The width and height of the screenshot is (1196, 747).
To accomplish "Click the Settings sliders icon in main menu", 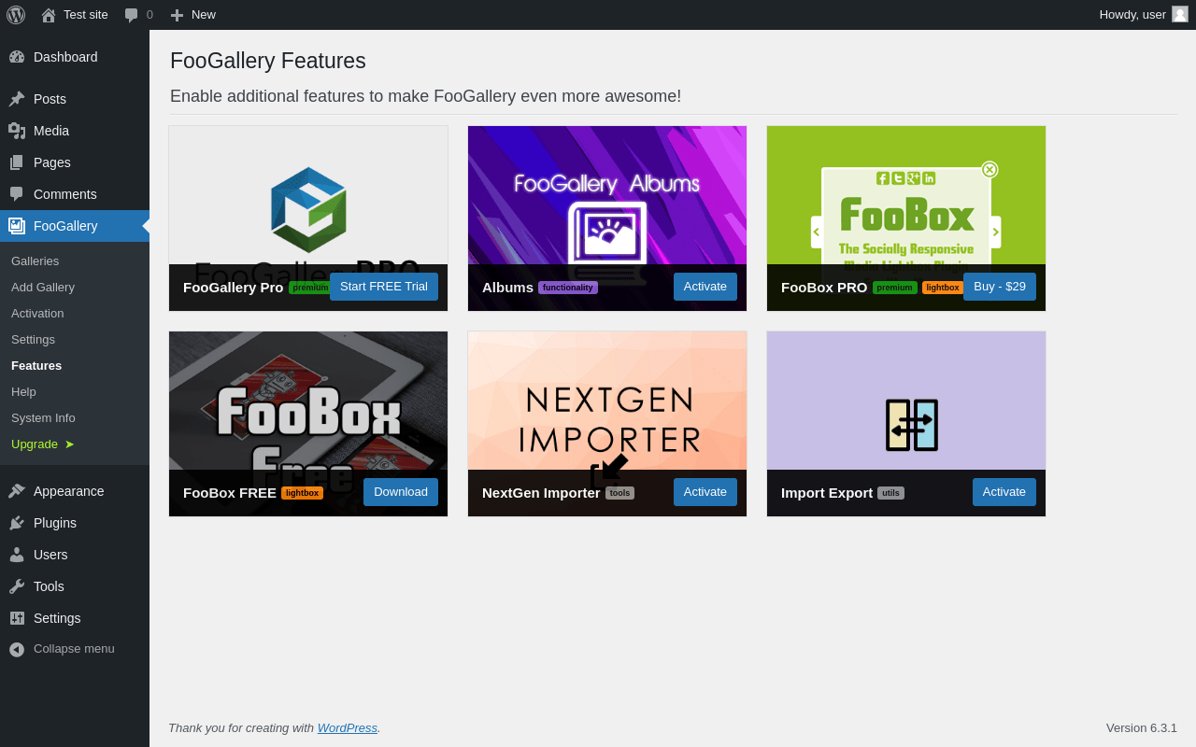I will tap(17, 618).
